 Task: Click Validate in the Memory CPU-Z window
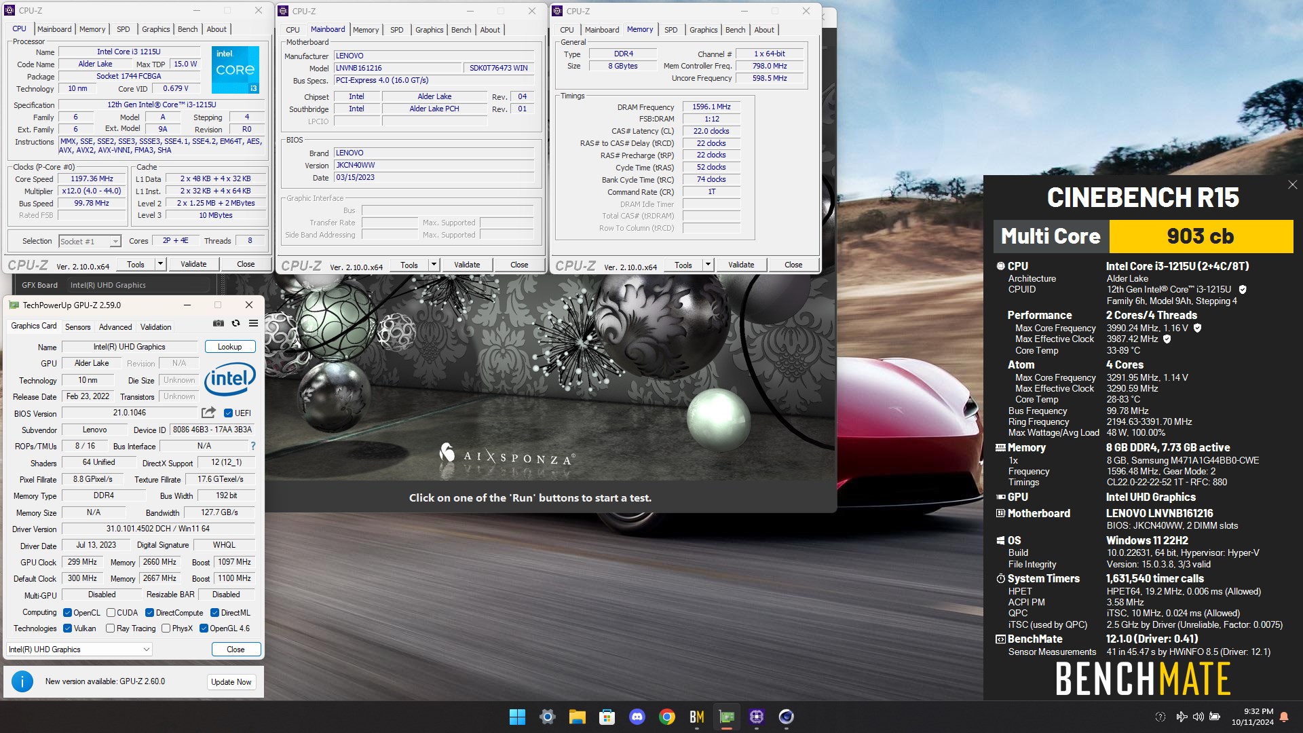741,265
